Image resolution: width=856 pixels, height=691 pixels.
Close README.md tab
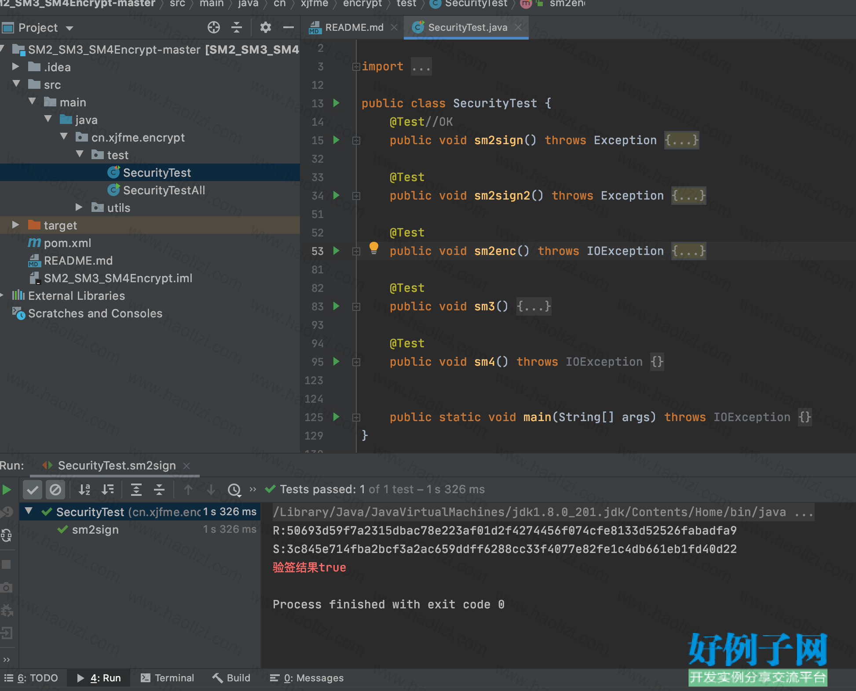click(394, 27)
